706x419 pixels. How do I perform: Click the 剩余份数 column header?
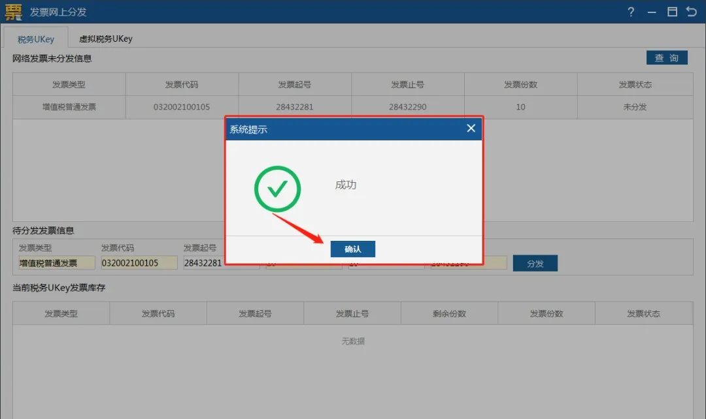click(x=449, y=313)
